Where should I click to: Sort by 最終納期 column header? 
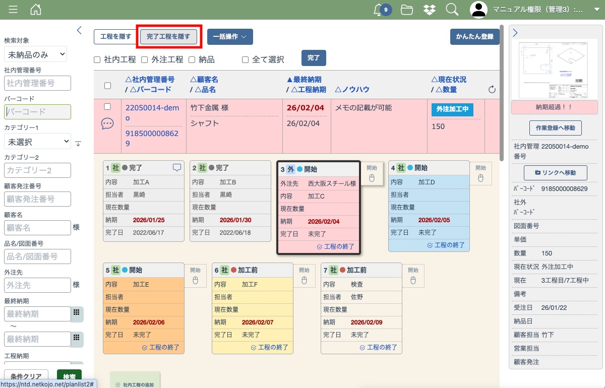click(x=304, y=80)
